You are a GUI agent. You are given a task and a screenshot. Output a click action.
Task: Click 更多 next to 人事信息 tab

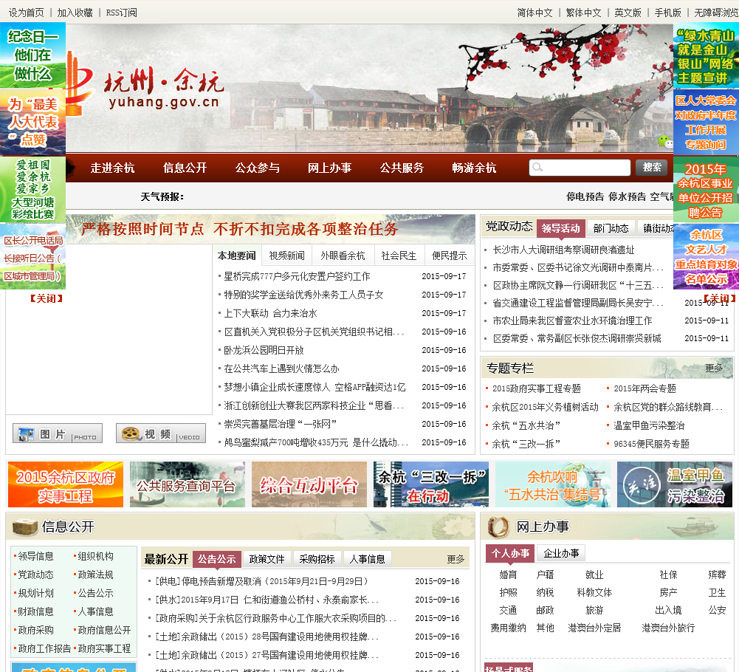tap(456, 559)
